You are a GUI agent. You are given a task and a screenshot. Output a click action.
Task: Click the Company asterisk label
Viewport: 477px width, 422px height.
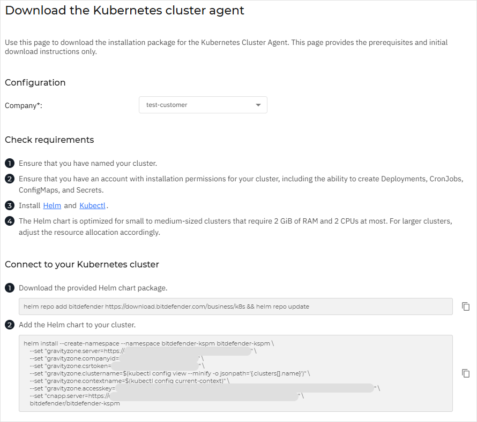click(x=24, y=105)
